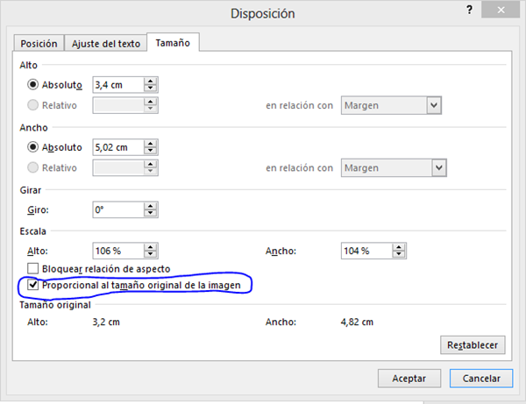The image size is (526, 404).
Task: Decrease Ancho absolute width with down arrow
Action: [x=150, y=151]
